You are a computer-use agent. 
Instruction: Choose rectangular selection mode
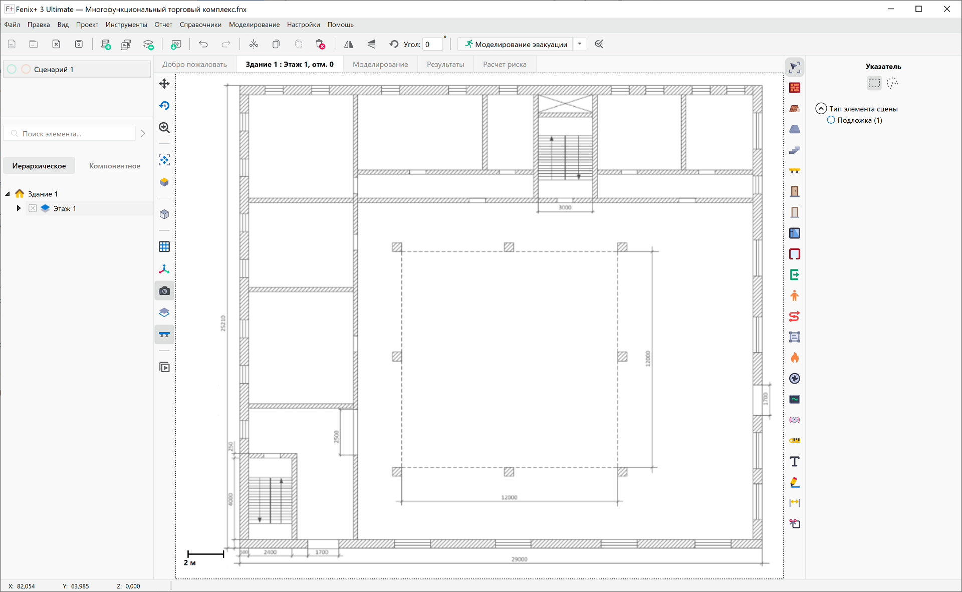tap(874, 83)
